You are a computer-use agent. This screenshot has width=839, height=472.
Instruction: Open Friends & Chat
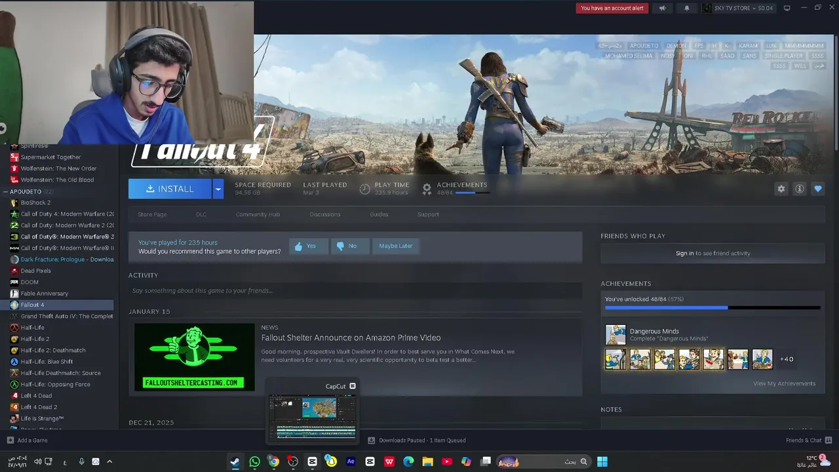click(809, 441)
